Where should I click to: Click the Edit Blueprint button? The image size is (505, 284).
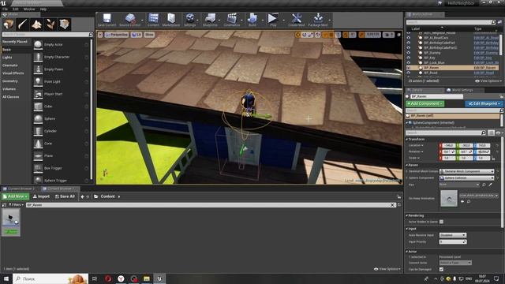(484, 103)
